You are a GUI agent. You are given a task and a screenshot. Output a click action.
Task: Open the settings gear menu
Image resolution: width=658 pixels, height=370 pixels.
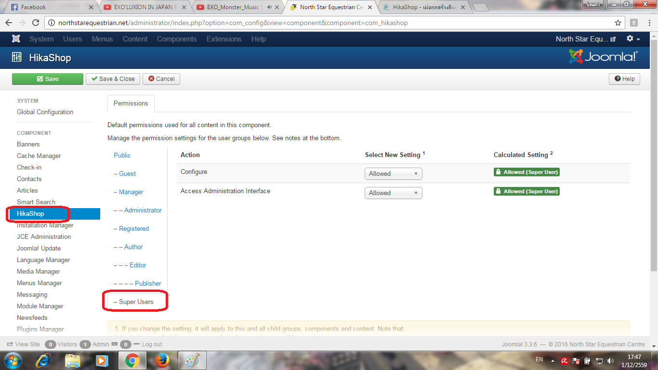coord(633,39)
